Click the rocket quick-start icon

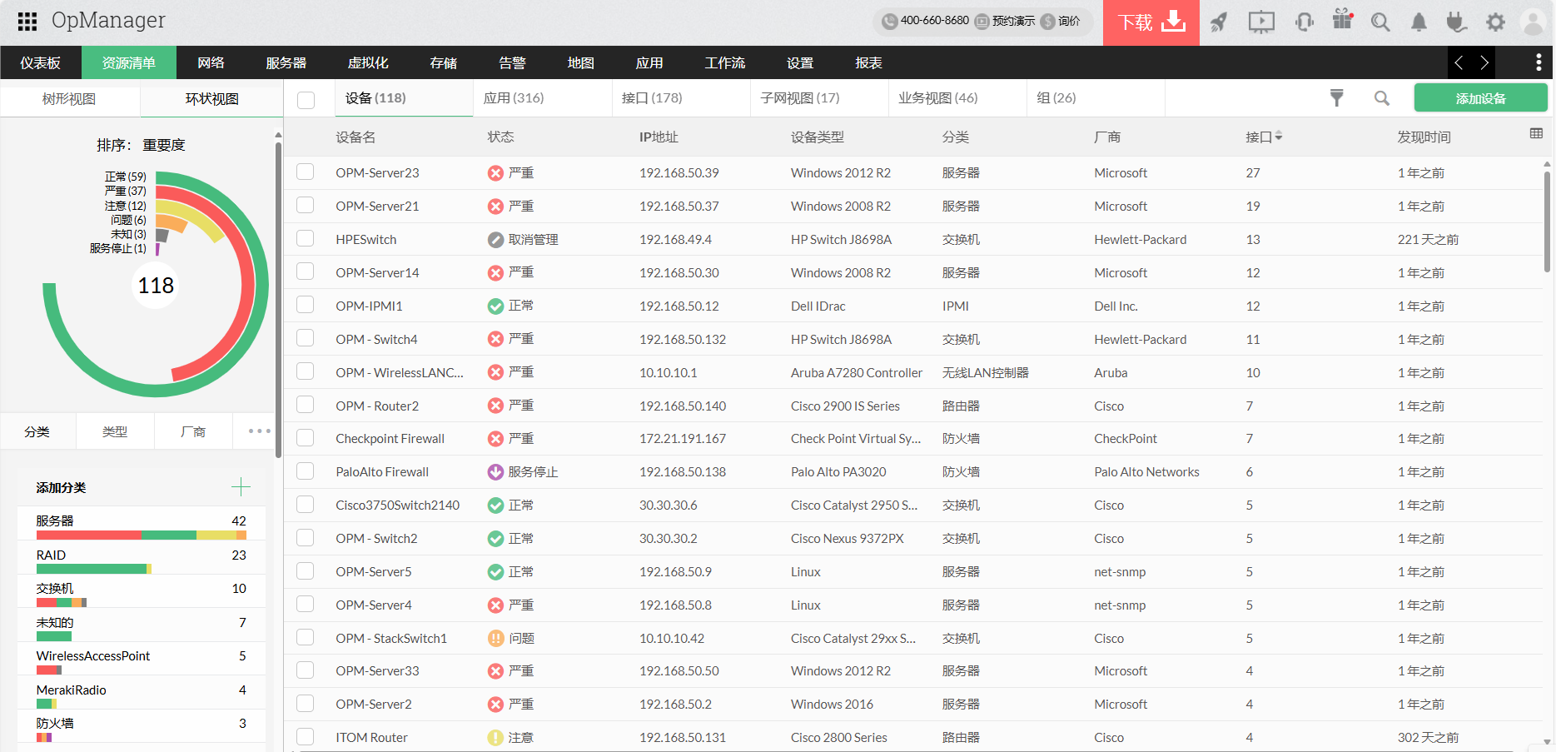[1219, 22]
